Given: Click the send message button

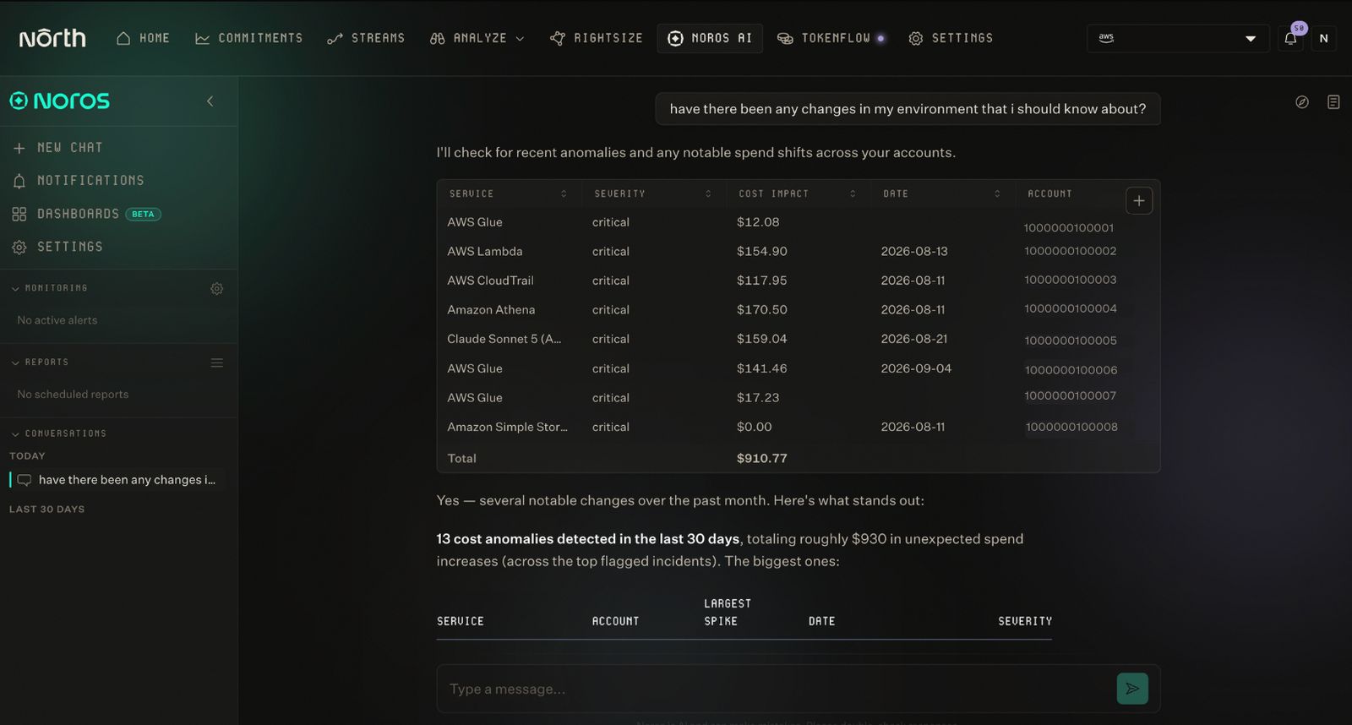Looking at the screenshot, I should (x=1132, y=689).
